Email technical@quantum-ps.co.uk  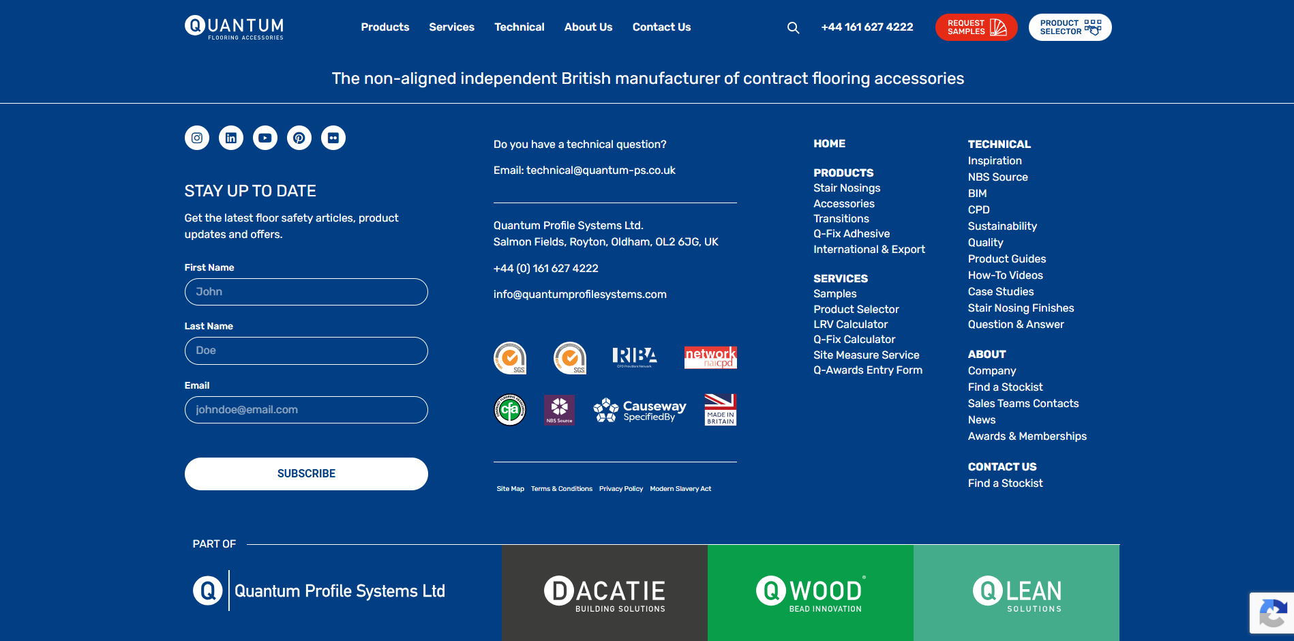tap(601, 170)
